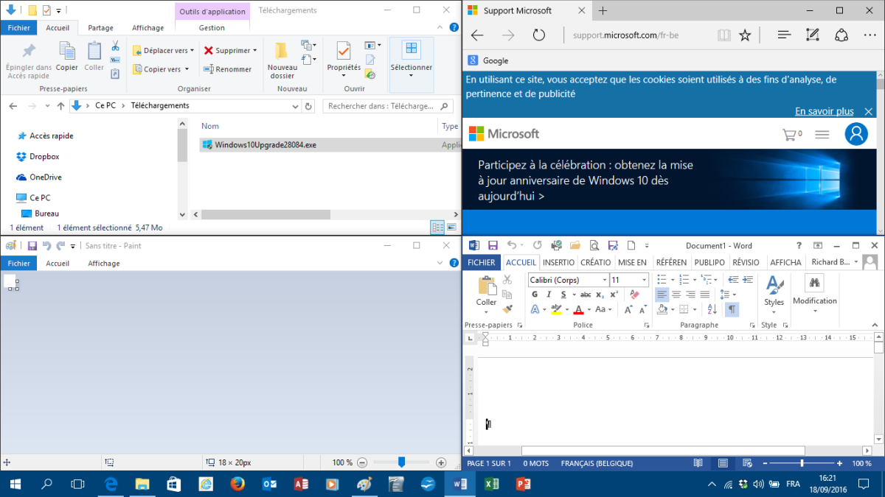Toggle bold (G) in Word

click(535, 295)
